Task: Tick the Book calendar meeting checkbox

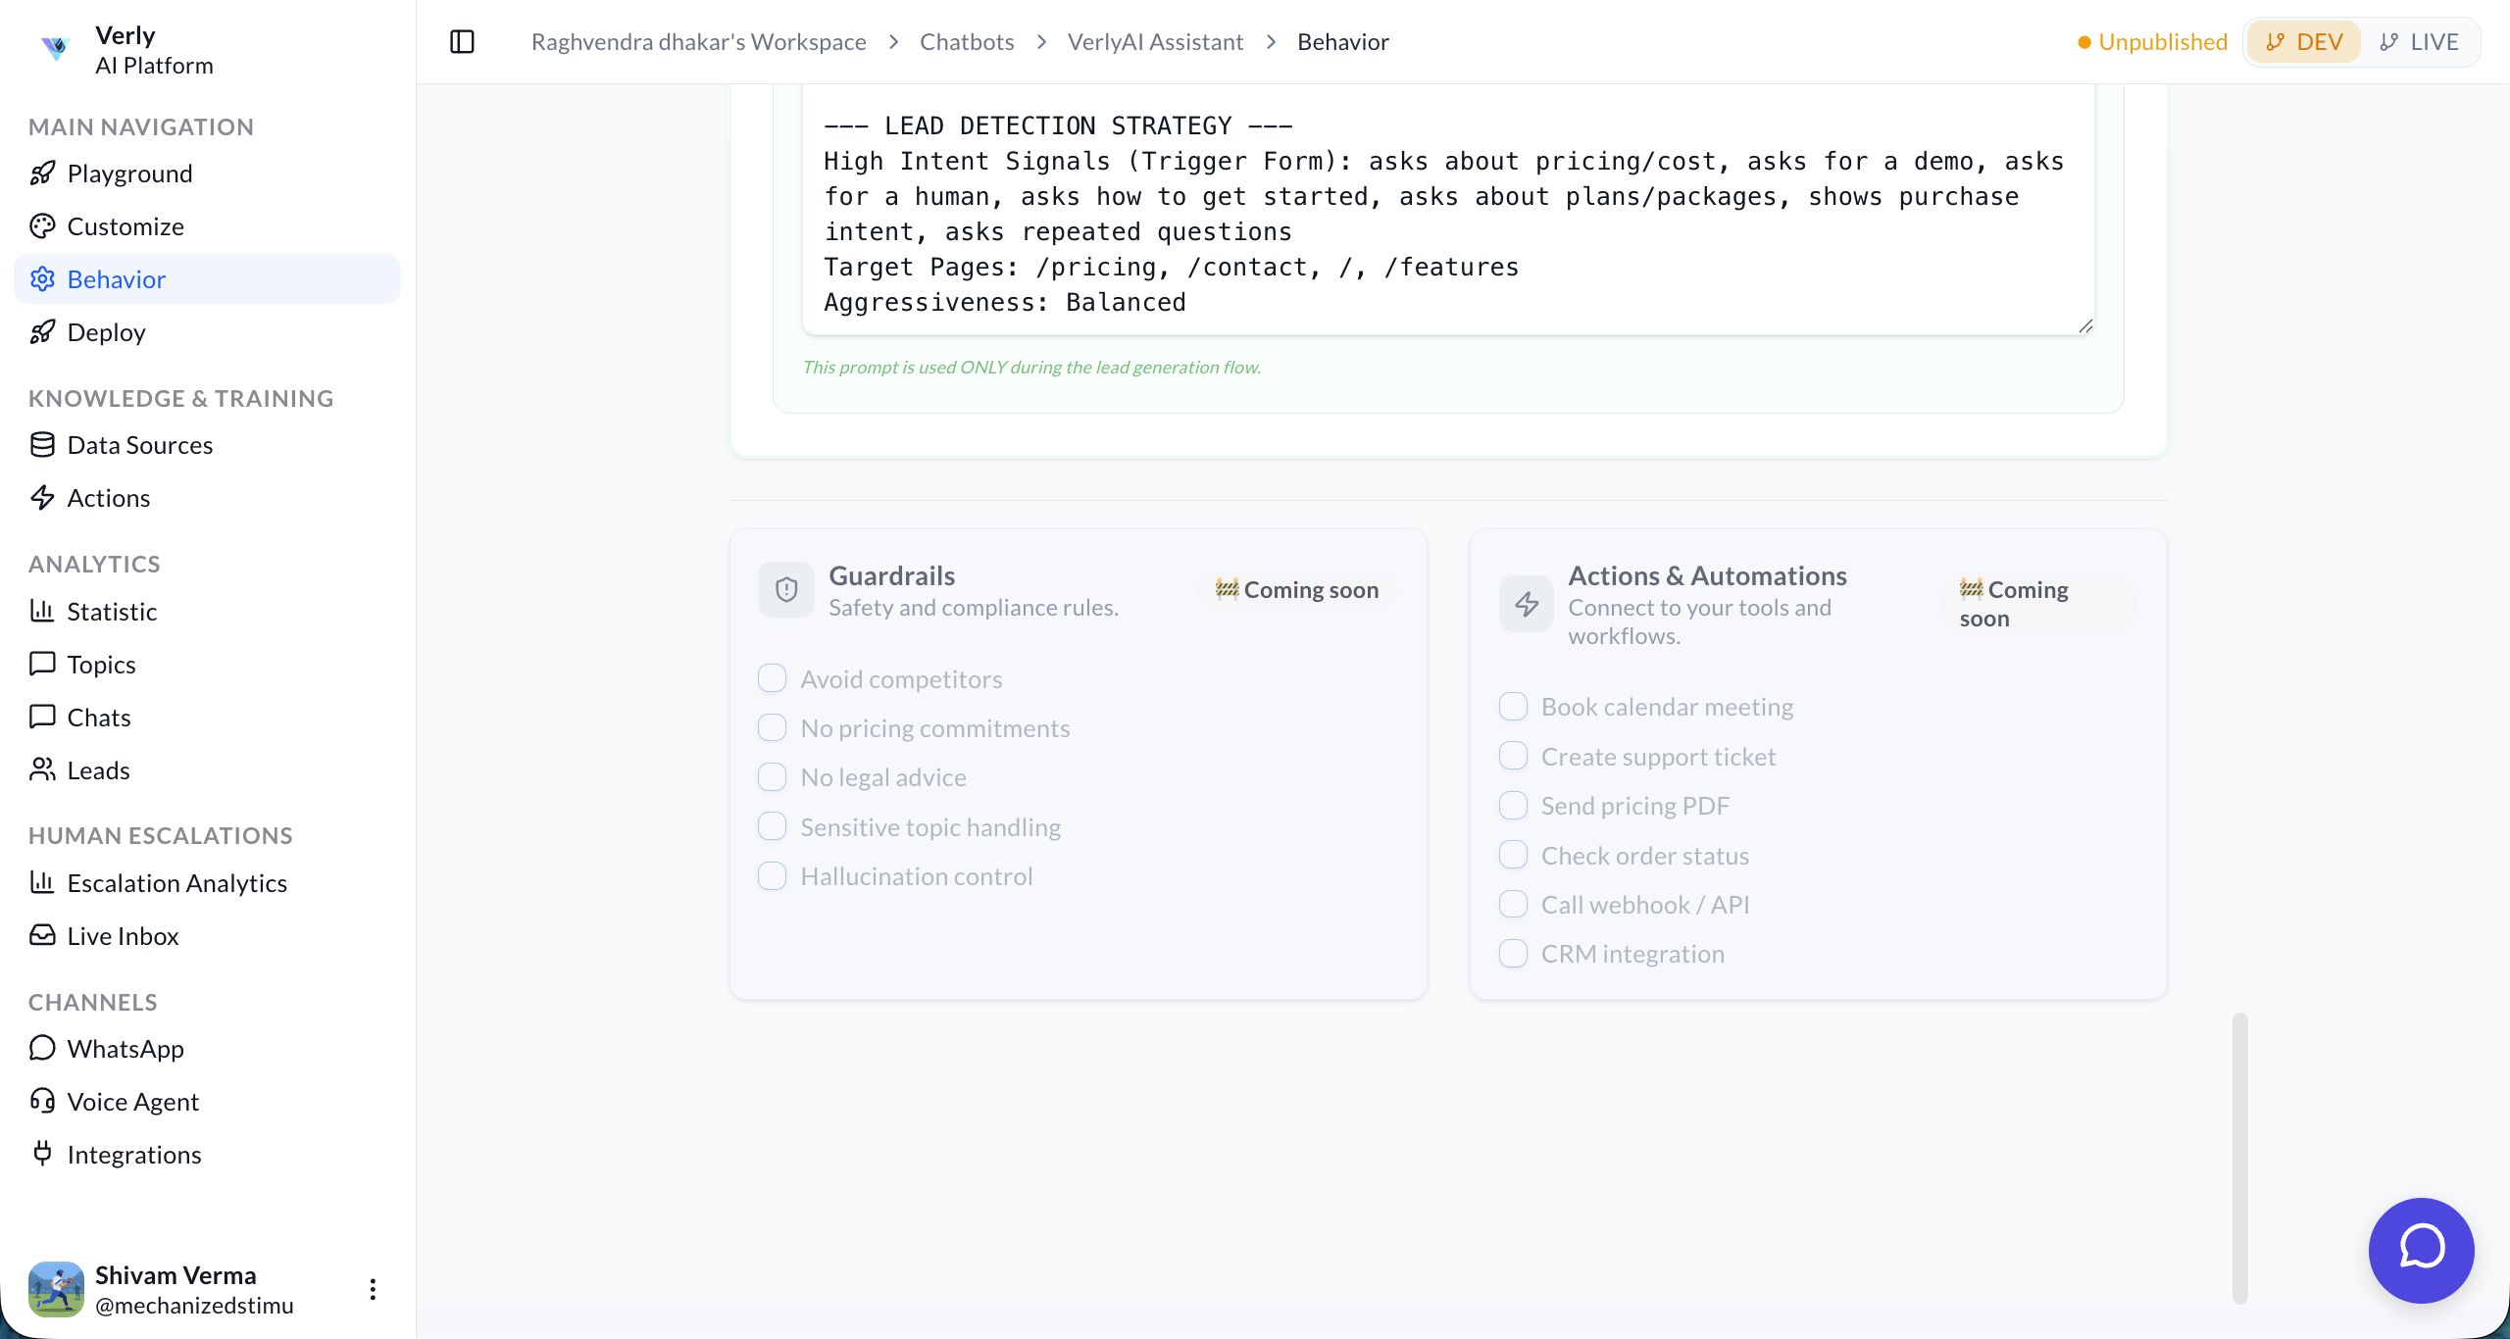Action: coord(1514,706)
